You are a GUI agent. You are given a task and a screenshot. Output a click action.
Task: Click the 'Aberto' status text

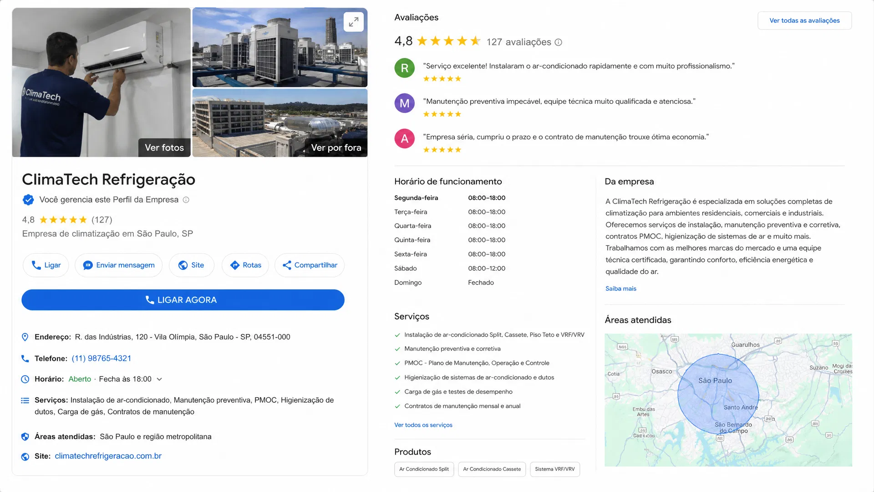tap(80, 379)
